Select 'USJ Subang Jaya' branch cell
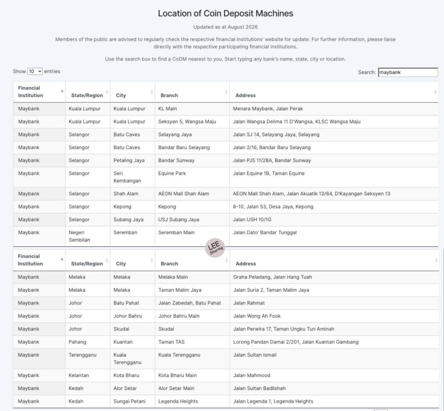The image size is (444, 411). coord(192,220)
